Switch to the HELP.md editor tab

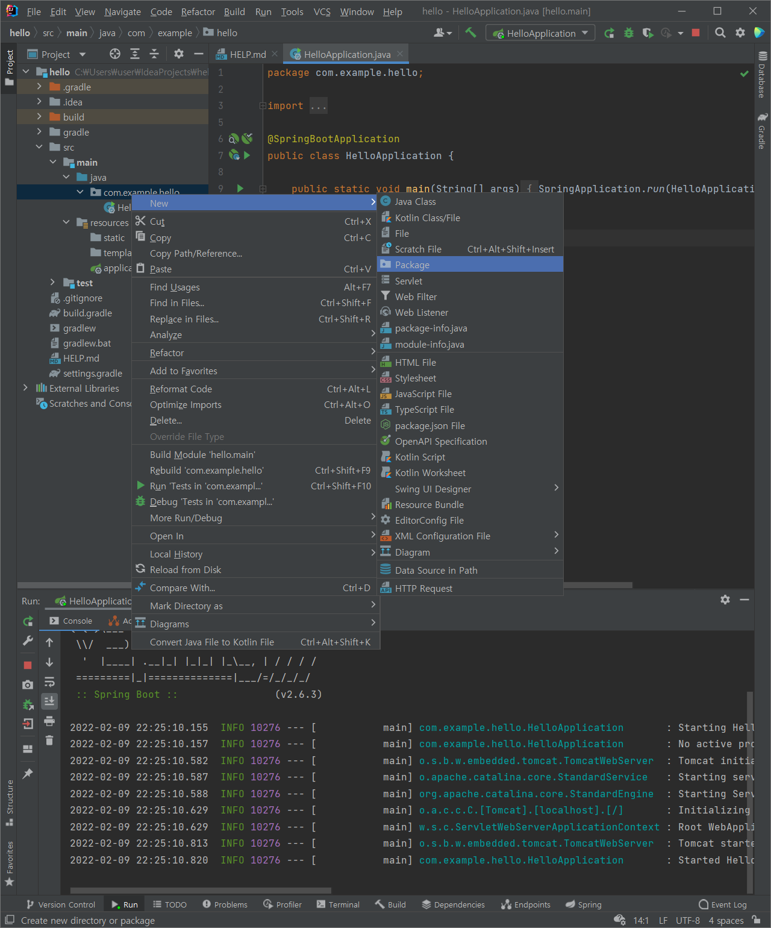(248, 54)
